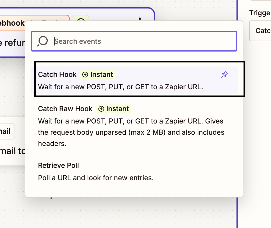This screenshot has width=271, height=228.
Task: Select the Catch Hook event option
Action: [134, 80]
